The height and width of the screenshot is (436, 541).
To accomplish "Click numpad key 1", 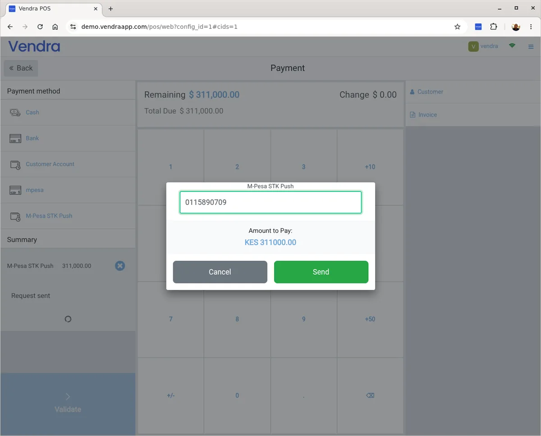I will tap(170, 167).
